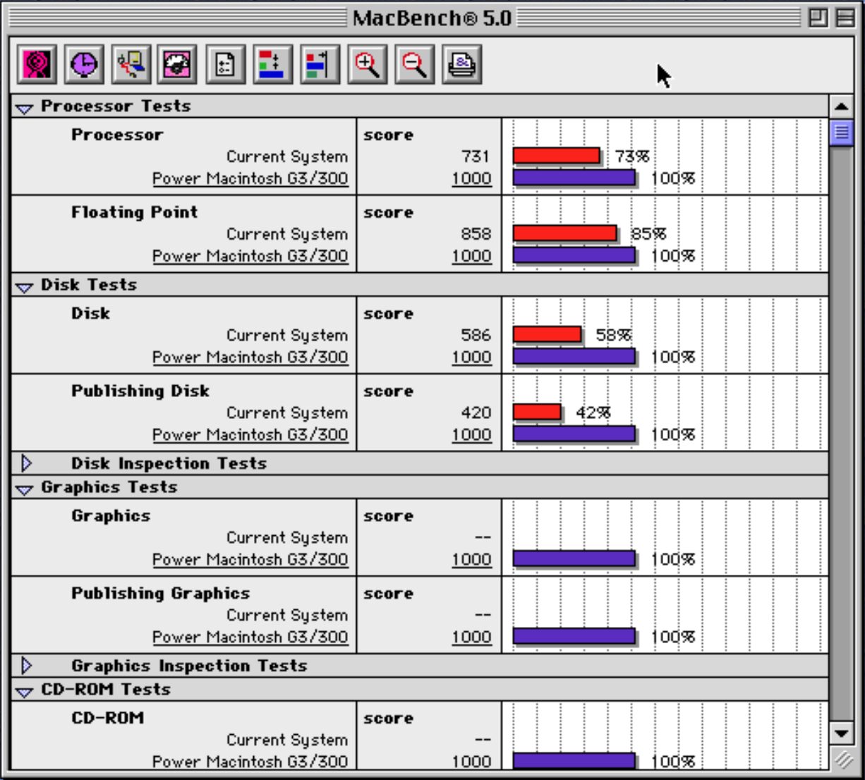Click Power Macintosh G3/300 link under Floating Point
This screenshot has width=865, height=780.
(x=250, y=256)
